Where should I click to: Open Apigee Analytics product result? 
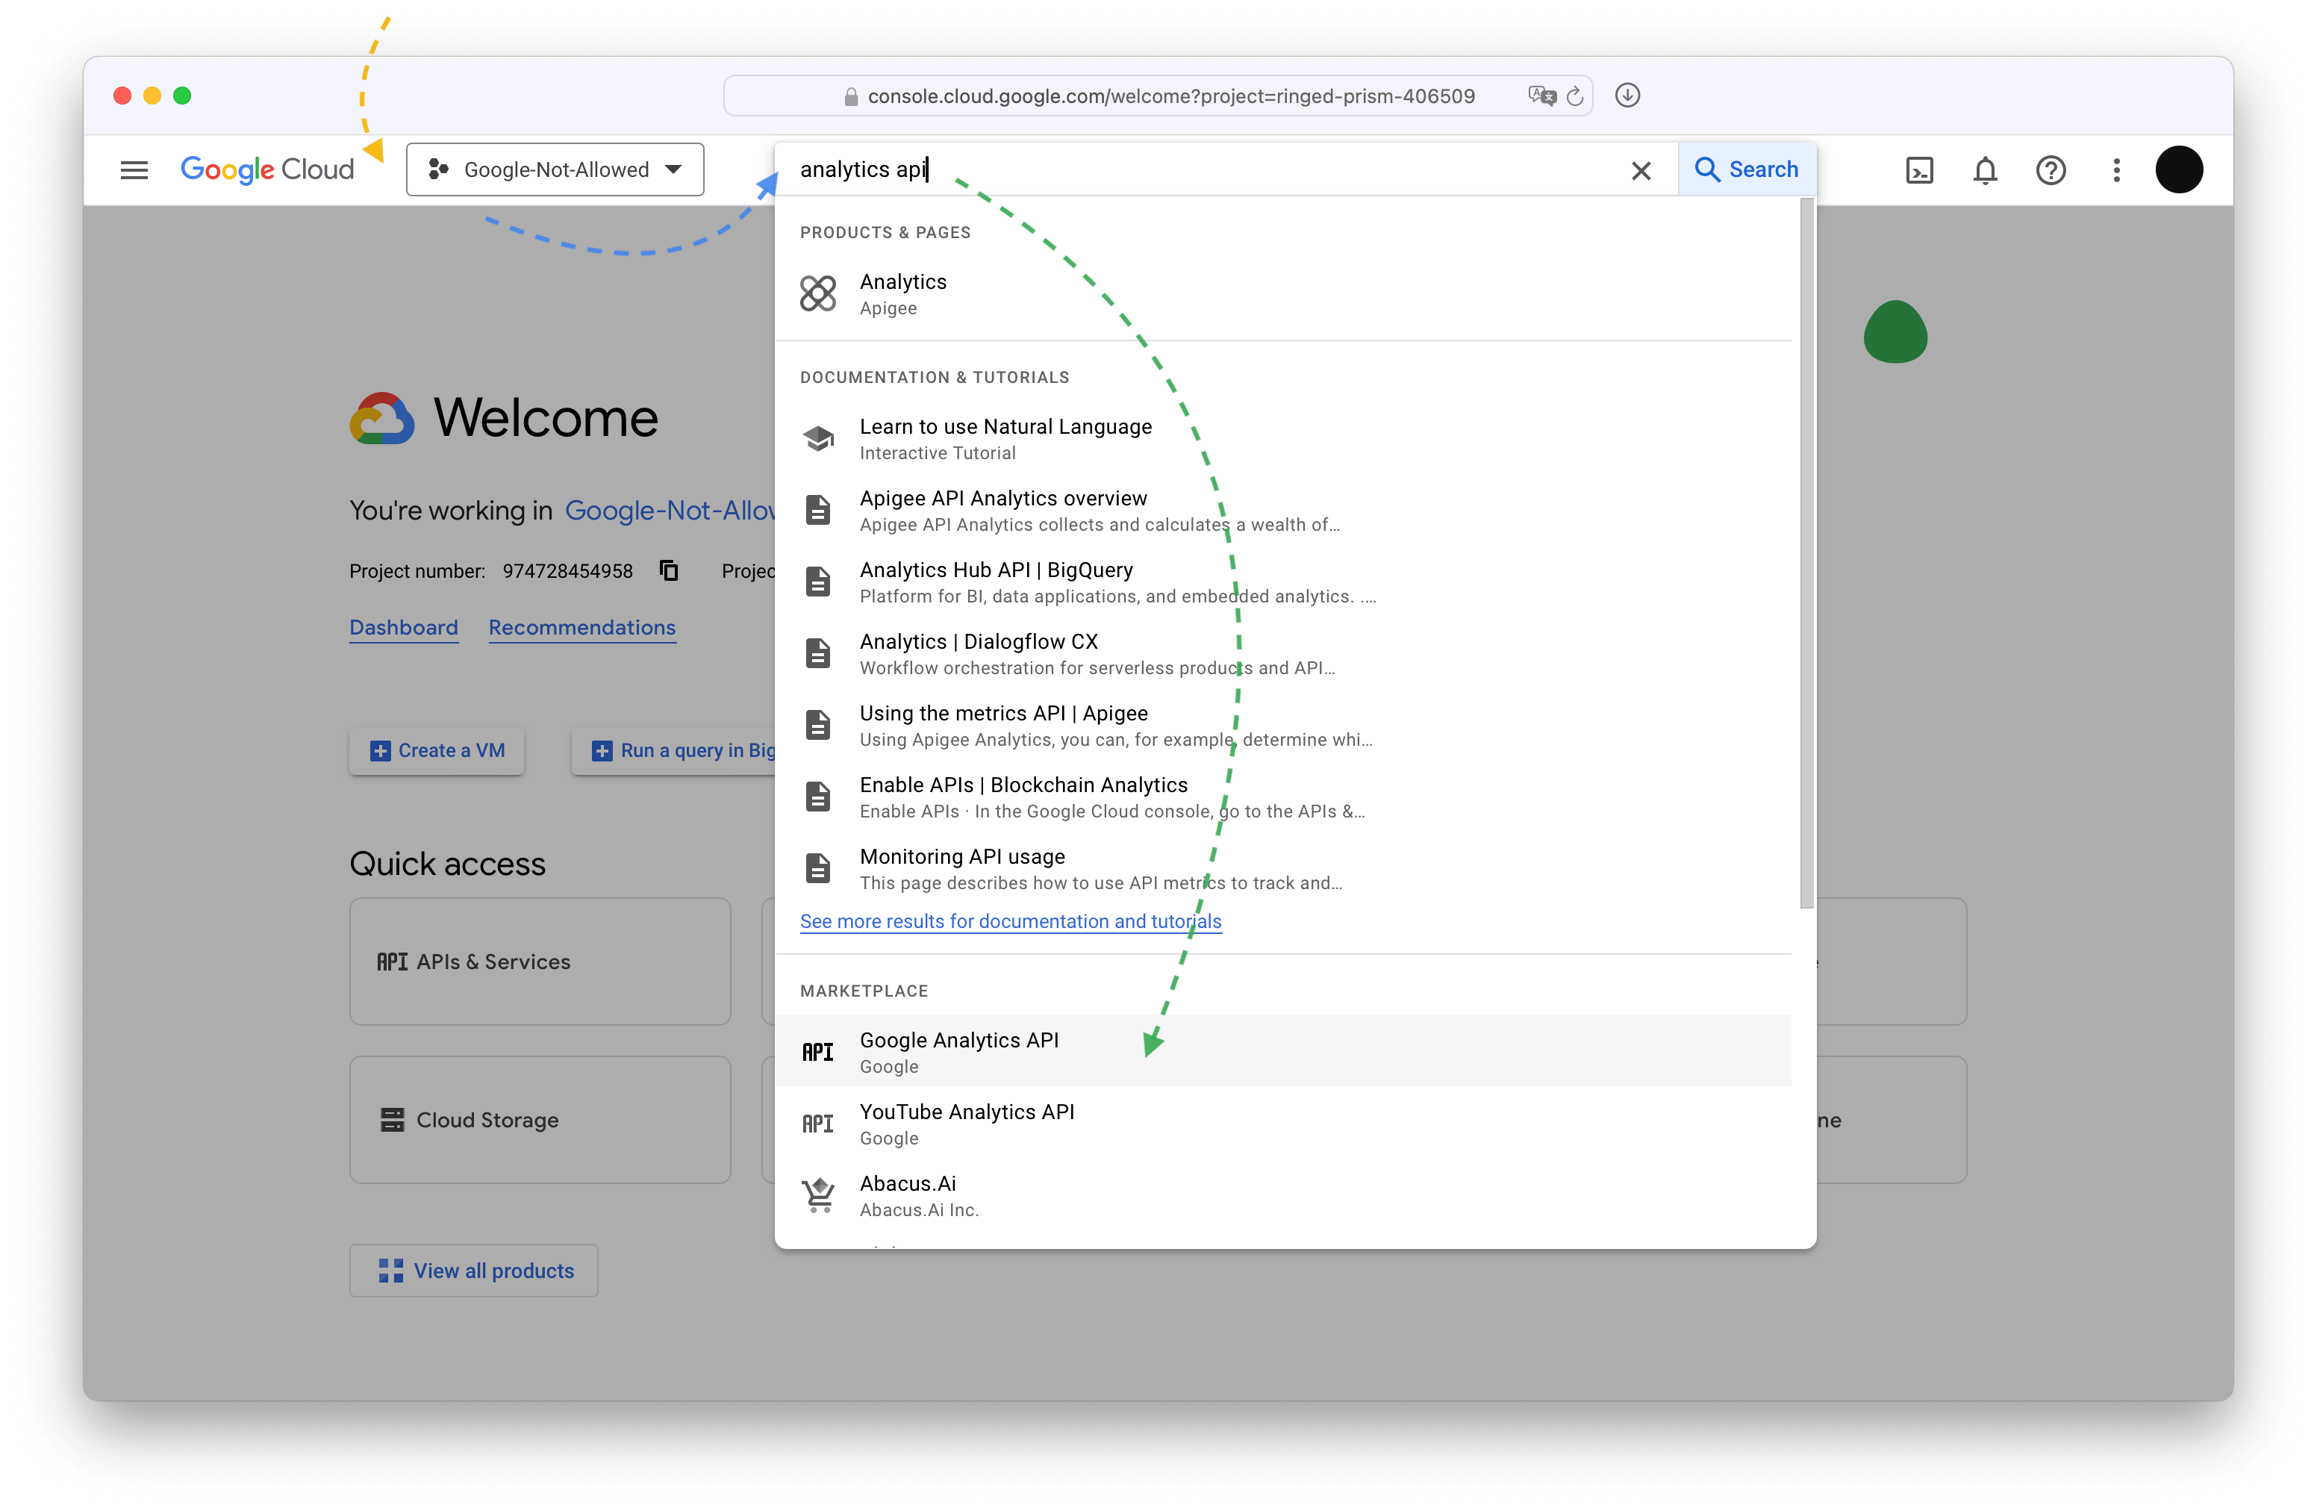coord(902,293)
